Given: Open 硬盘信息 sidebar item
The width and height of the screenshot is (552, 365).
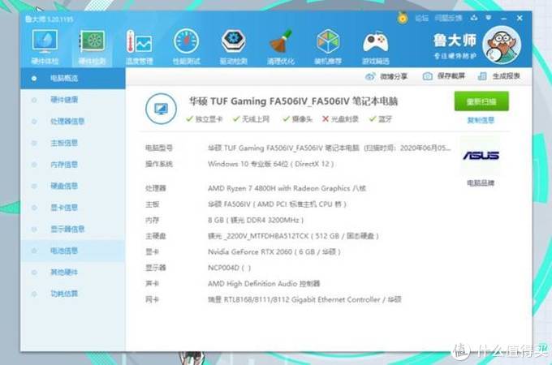Looking at the screenshot, I should click(64, 186).
